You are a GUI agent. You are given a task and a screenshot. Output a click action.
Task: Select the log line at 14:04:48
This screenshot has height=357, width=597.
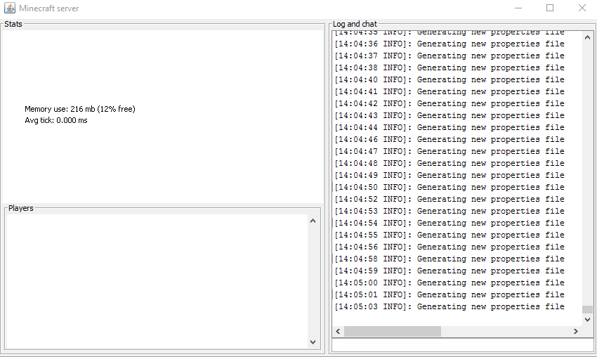(450, 163)
